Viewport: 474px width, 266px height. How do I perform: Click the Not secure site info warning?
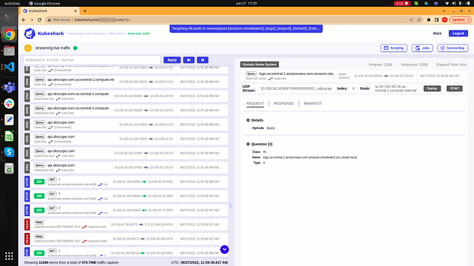59,20
